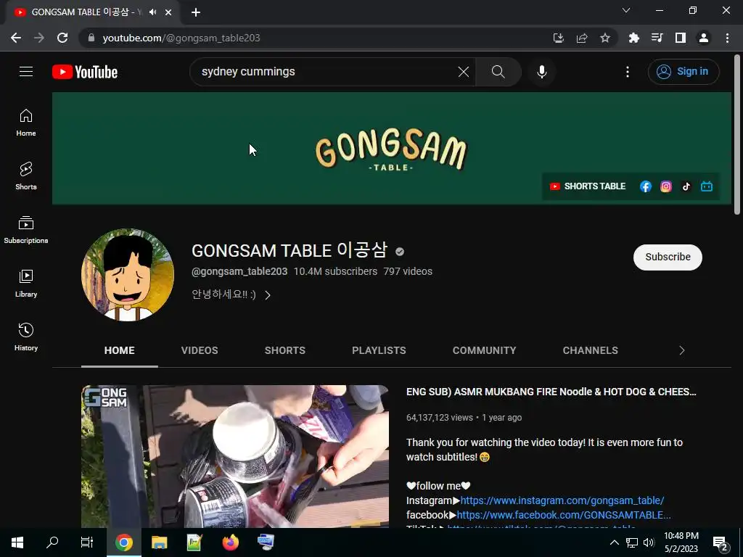
Task: Mute the tab via speaker icon
Action: pos(152,12)
